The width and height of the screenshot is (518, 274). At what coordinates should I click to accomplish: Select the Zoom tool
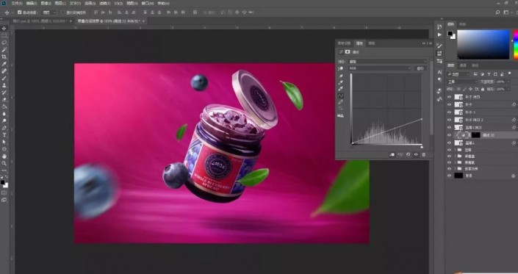4,163
